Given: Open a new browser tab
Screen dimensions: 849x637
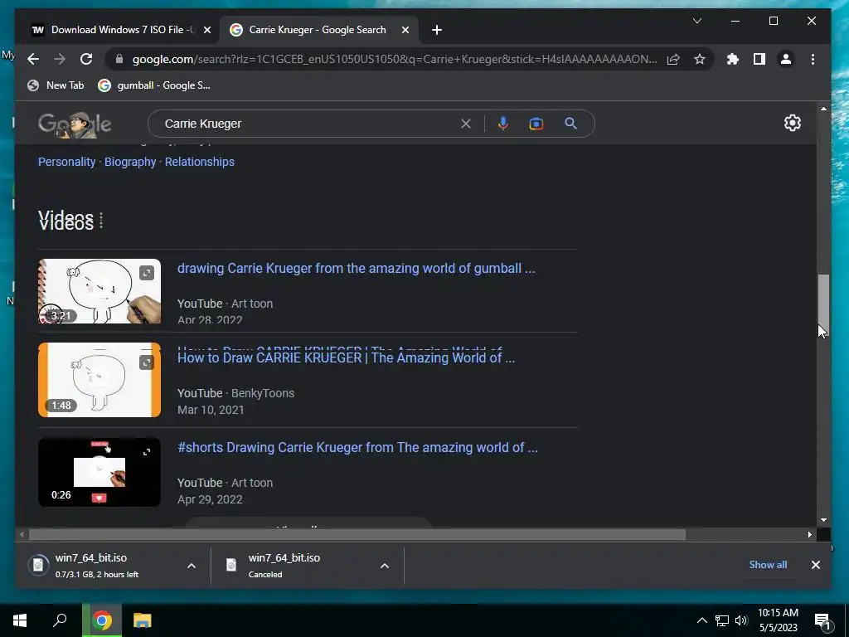Looking at the screenshot, I should click(x=437, y=31).
